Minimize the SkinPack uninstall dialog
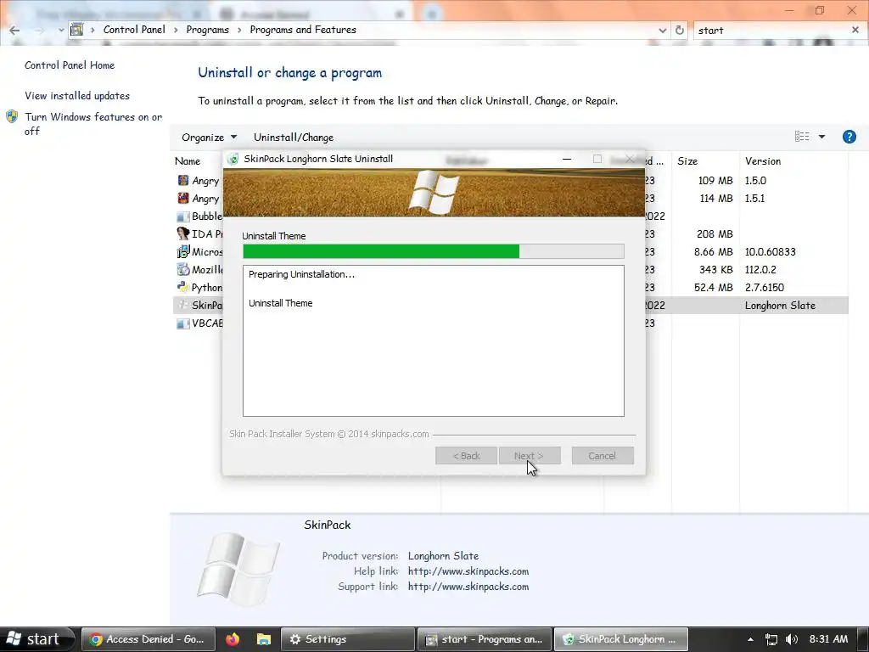The height and width of the screenshot is (652, 869). coord(566,159)
